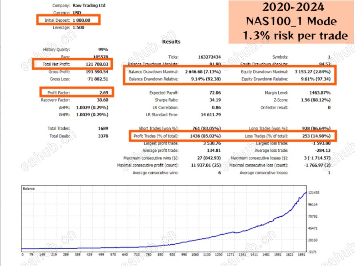This screenshot has height=266, width=355.
Task: Click Largest profit trade value 3 530.76
Action: pos(212,143)
